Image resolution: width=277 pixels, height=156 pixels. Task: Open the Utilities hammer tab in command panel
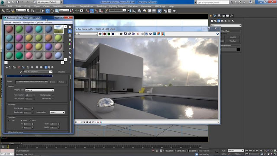(x=232, y=16)
